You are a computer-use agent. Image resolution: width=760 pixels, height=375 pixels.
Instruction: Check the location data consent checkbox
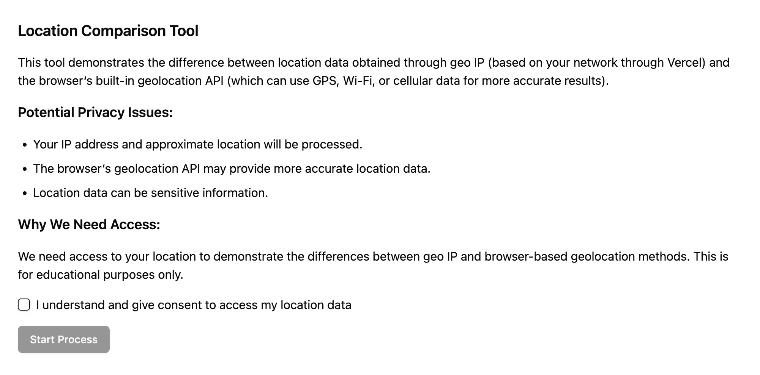[24, 305]
